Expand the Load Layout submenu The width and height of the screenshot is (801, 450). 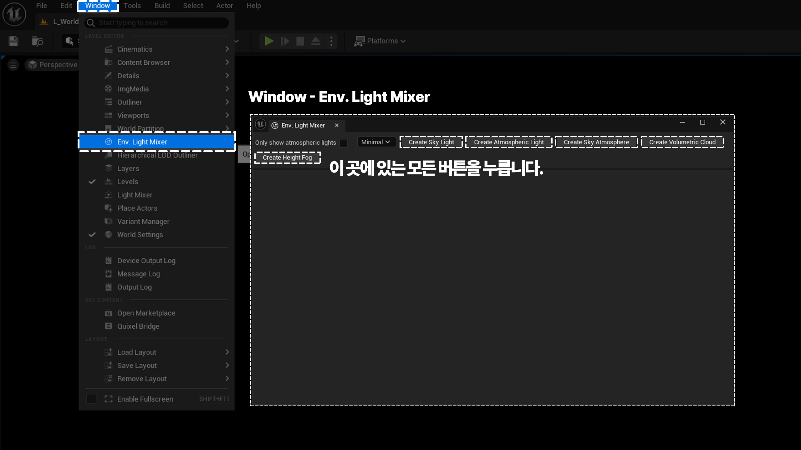point(156,352)
